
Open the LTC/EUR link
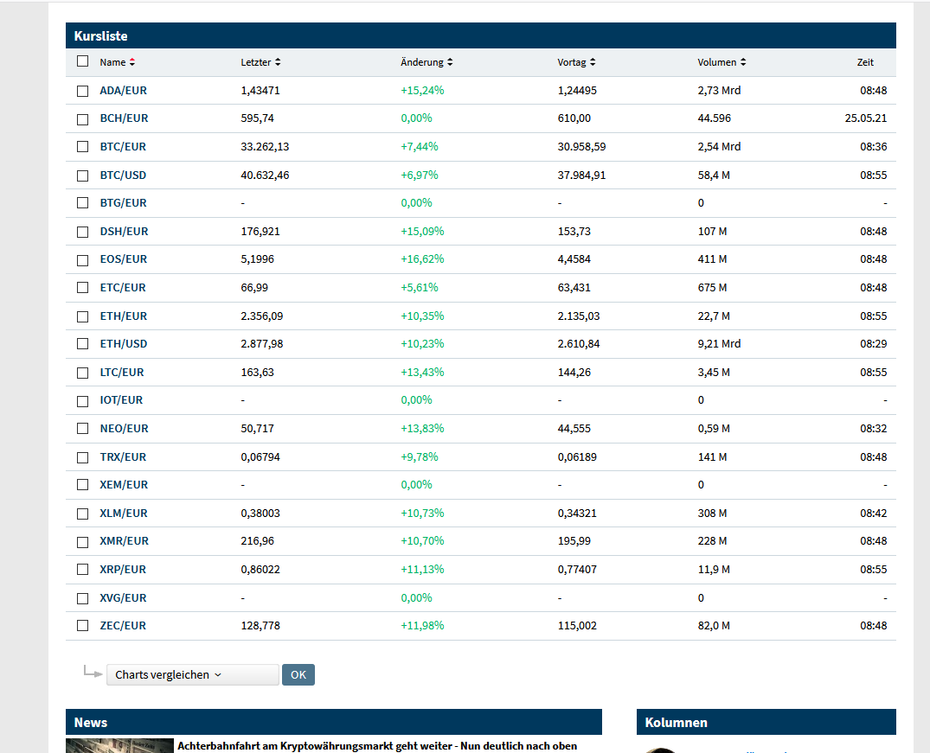pyautogui.click(x=122, y=373)
